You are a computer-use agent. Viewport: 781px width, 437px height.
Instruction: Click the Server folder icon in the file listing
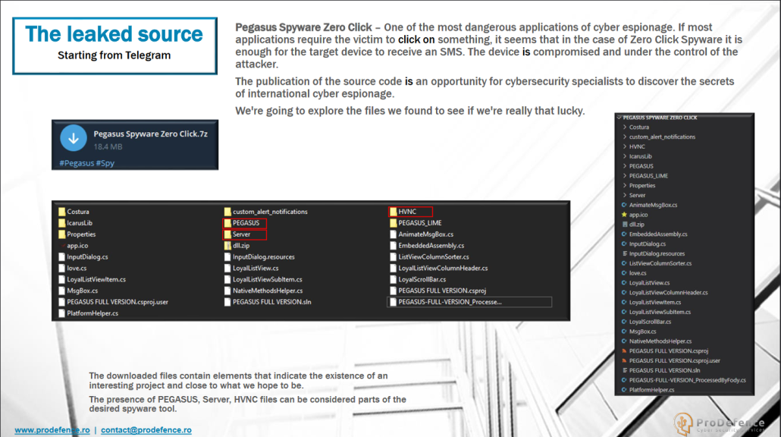(x=227, y=234)
